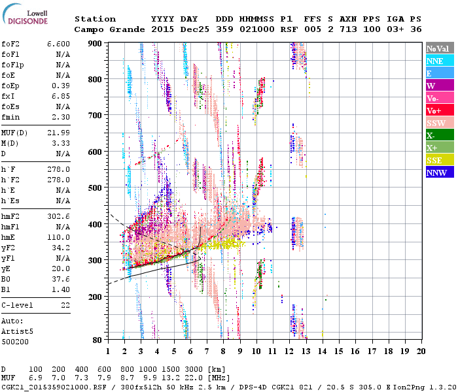Click the B0 value 37.6
The width and height of the screenshot is (458, 392).
(x=61, y=280)
